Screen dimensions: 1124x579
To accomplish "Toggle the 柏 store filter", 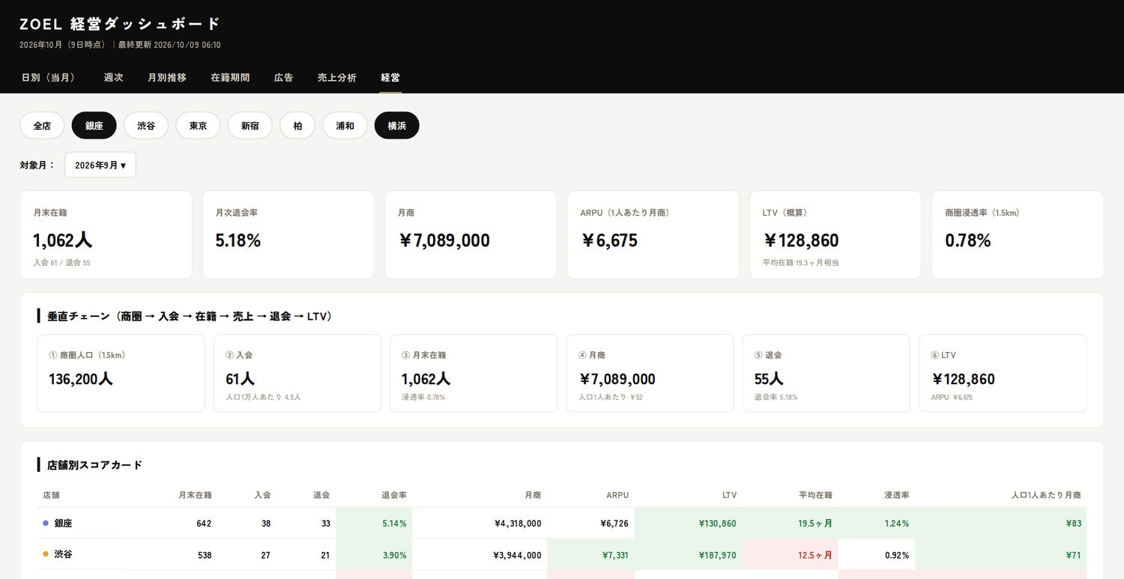I will [x=297, y=126].
